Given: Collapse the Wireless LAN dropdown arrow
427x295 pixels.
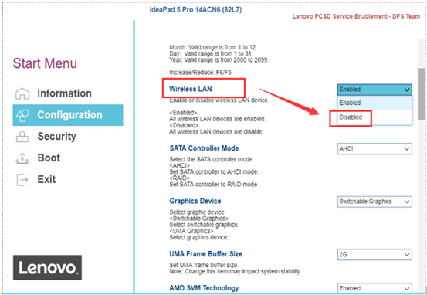Looking at the screenshot, I should (407, 90).
